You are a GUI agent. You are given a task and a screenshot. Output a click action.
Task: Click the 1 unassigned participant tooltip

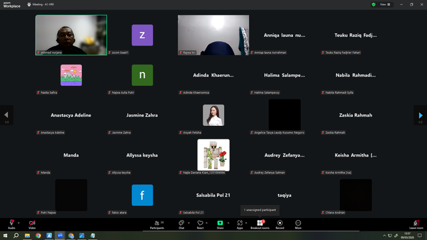(x=260, y=210)
